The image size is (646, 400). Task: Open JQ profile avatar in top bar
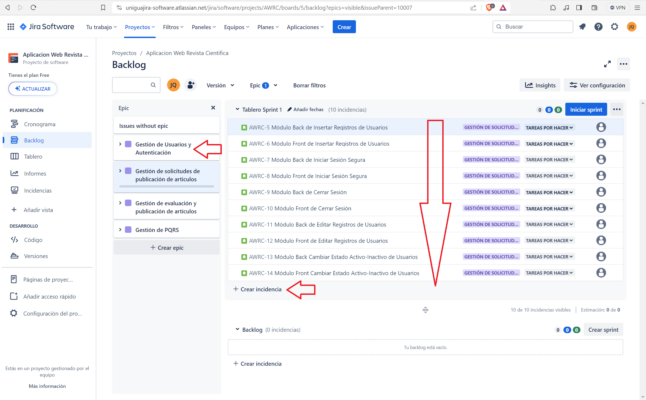(631, 27)
